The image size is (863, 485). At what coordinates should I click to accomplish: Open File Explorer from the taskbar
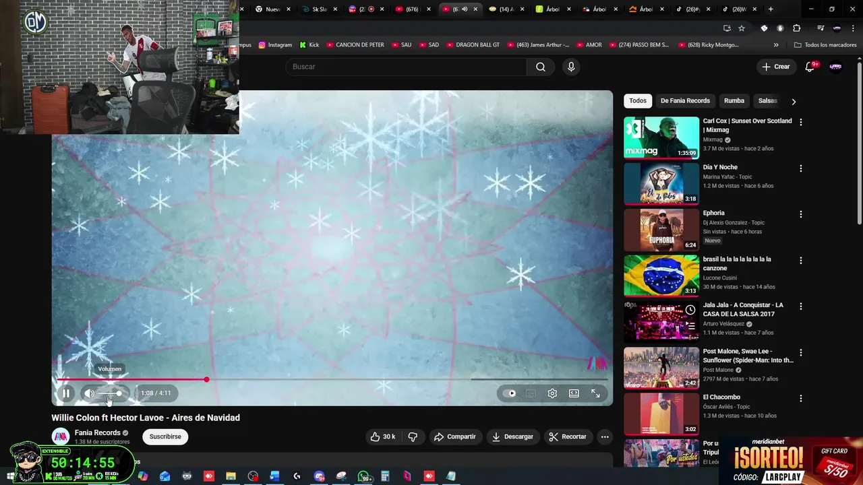click(x=231, y=476)
